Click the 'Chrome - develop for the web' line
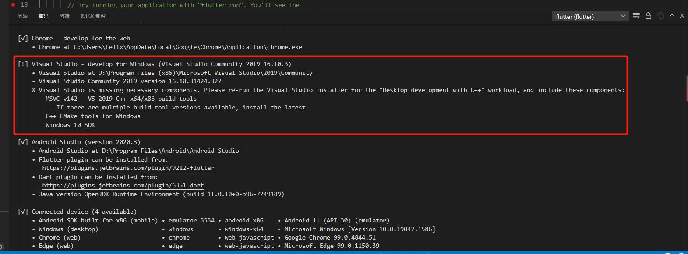The image size is (688, 254). pyautogui.click(x=74, y=39)
